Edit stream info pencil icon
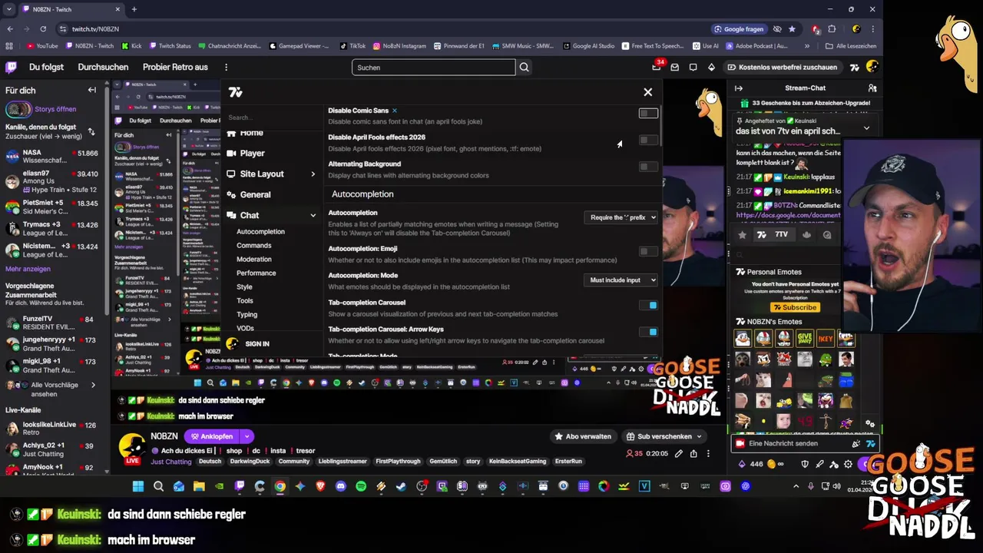 [678, 454]
